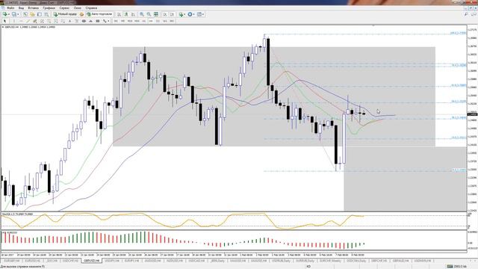Open the Файл menu

click(10, 8)
